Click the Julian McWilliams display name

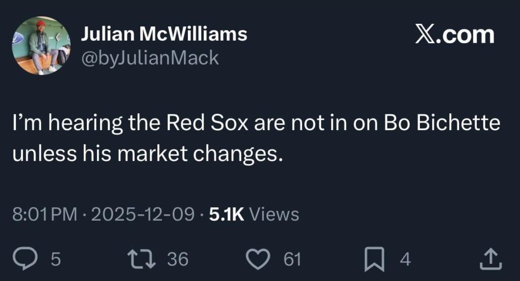164,34
